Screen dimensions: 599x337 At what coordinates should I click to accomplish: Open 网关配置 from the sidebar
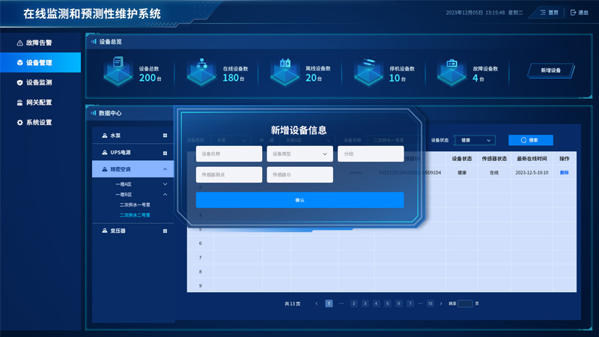pyautogui.click(x=39, y=103)
